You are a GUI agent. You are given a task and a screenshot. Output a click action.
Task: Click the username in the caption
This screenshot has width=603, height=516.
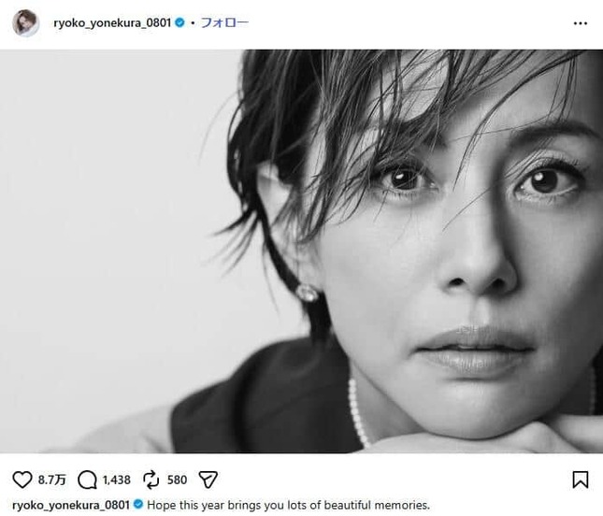[x=71, y=505]
